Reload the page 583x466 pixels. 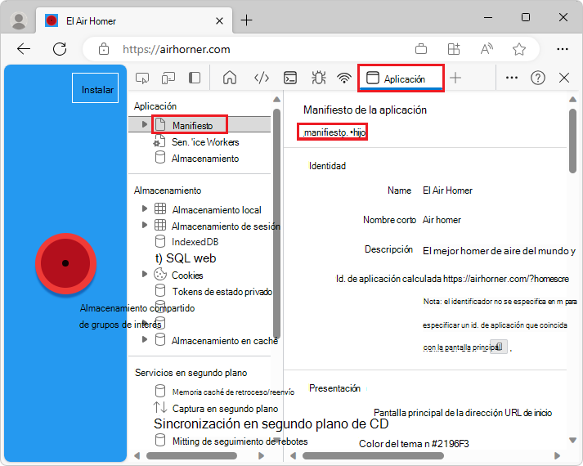[60, 49]
